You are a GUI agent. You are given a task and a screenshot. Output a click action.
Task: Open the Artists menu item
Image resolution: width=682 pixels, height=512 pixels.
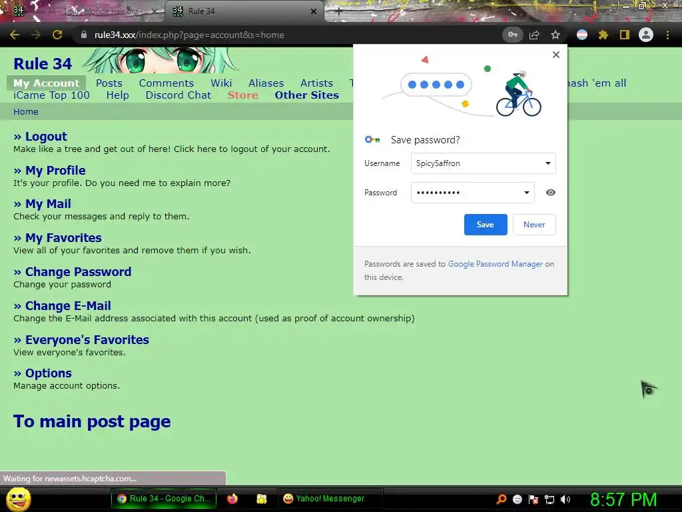[316, 83]
